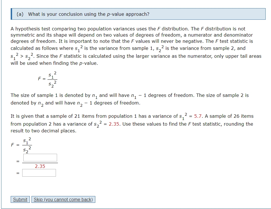Click the numerator answer input box

(40, 157)
